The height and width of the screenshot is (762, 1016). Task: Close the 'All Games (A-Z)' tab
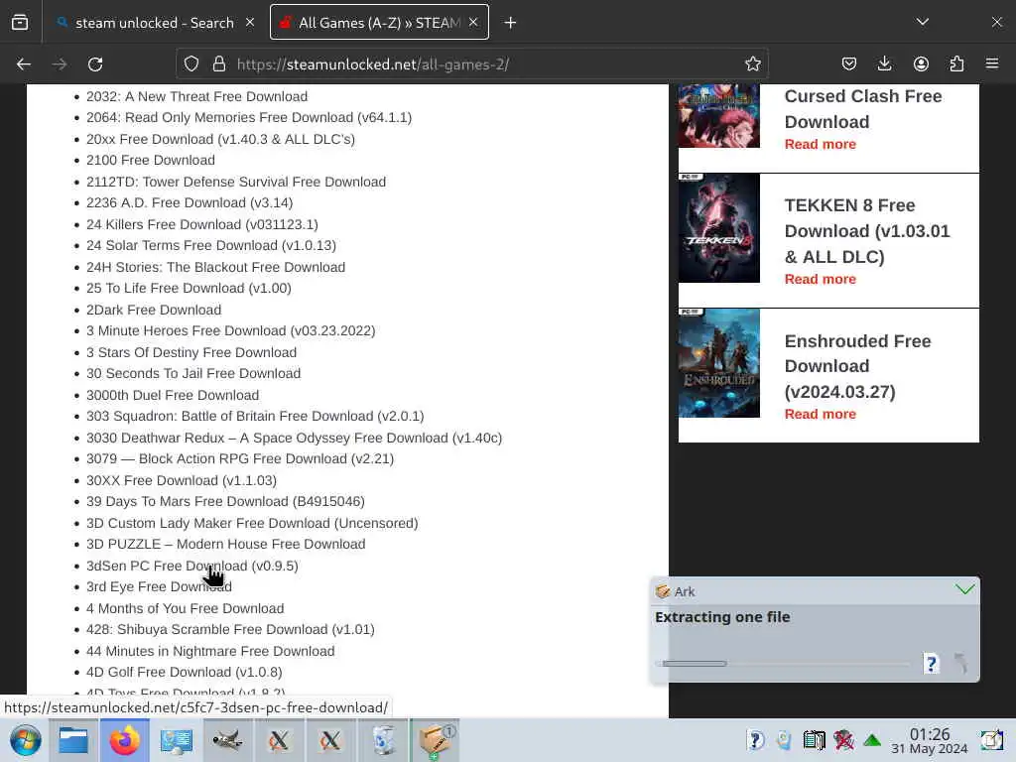pos(473,23)
